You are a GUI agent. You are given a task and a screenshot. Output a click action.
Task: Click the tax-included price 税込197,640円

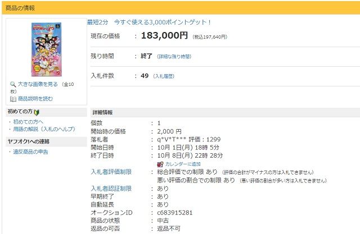210,37
